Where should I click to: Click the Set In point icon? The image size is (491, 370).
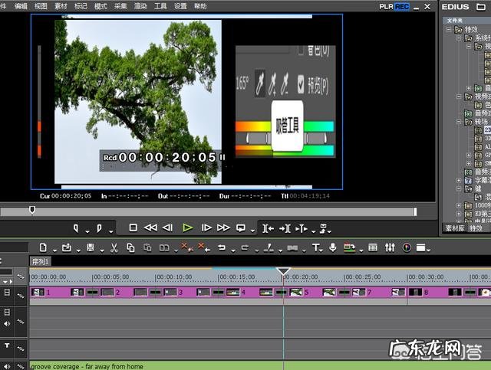[77, 228]
